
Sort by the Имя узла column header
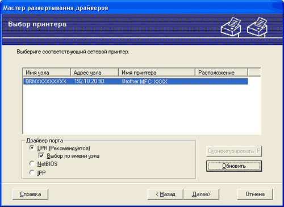coord(47,73)
